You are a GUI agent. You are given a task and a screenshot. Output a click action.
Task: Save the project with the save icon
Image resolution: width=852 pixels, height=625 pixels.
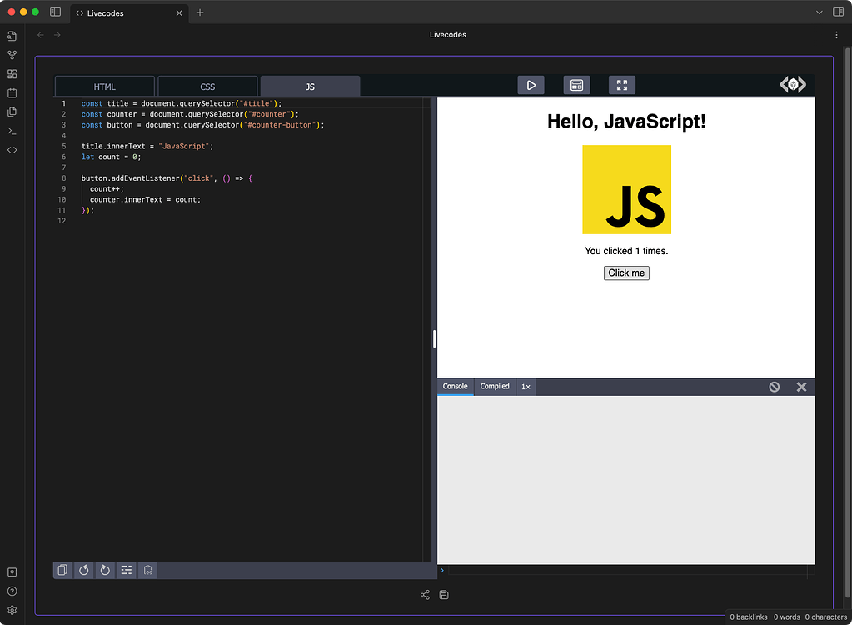[444, 594]
